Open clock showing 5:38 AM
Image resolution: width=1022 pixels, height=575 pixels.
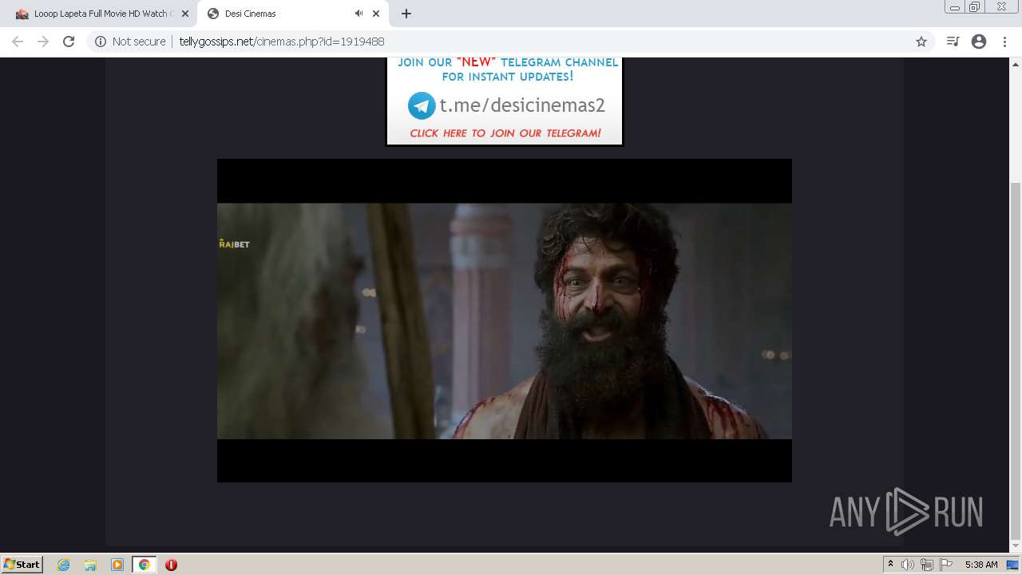(981, 565)
